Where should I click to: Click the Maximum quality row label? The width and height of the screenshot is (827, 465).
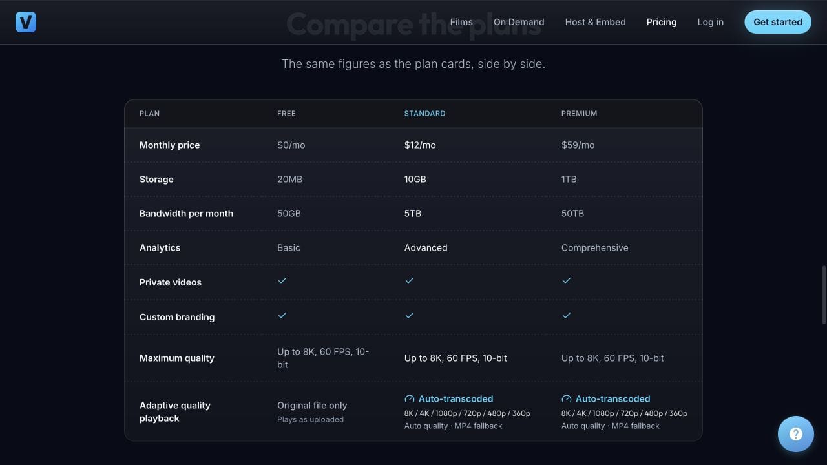(176, 358)
